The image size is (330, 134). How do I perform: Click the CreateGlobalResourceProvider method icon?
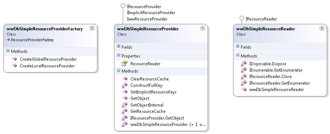[x=14, y=59]
